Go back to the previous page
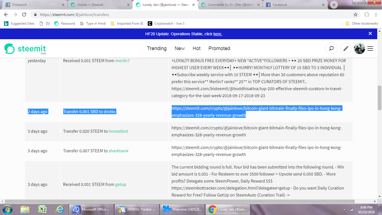 pos(6,15)
